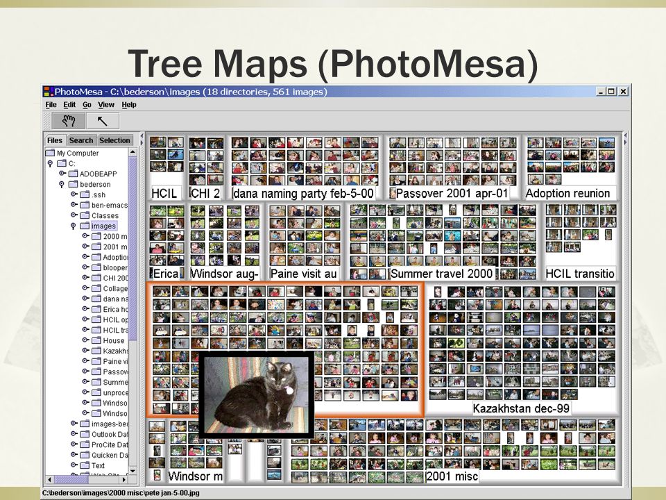Click the enlarged black cat photo preview
Viewport: 666px width, 500px height.
tap(257, 394)
